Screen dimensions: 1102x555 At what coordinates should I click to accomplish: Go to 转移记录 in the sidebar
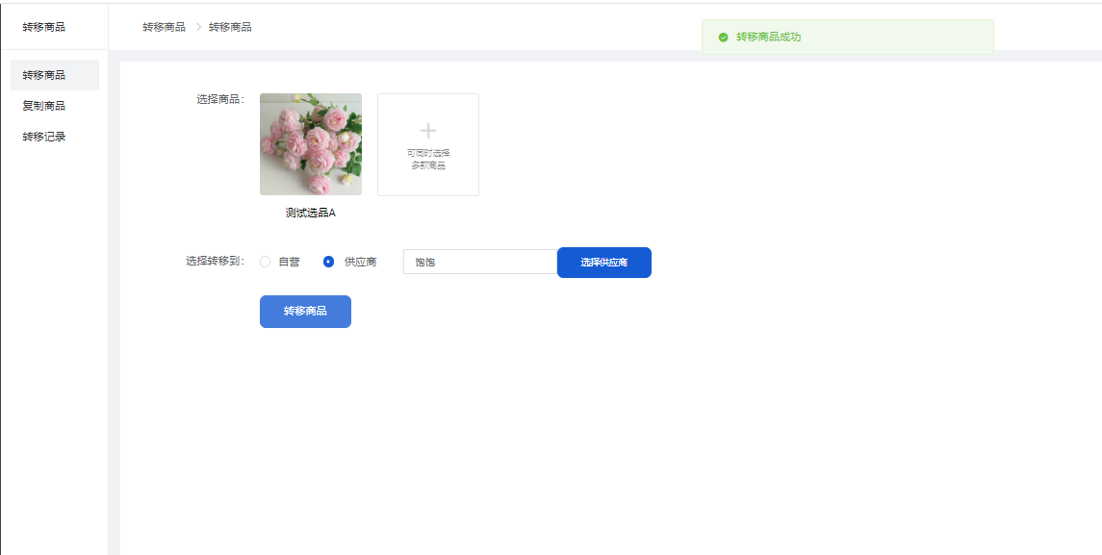click(x=44, y=137)
